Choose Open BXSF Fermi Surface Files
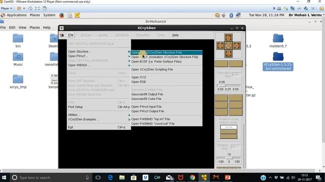 pyautogui.click(x=167, y=62)
